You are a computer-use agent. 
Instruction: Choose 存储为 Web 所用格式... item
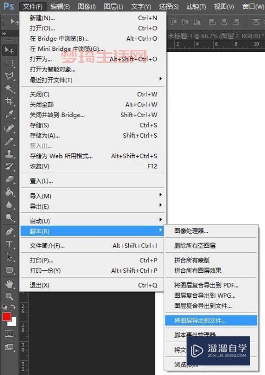tap(93, 156)
